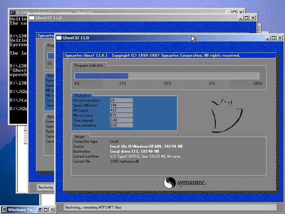Maximize the minimized Windows Ta... window
This screenshot has height=214, width=285.
click(x=46, y=210)
